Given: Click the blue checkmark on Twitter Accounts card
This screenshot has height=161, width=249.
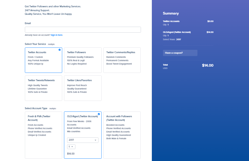Looking at the screenshot, I should pos(60,50).
